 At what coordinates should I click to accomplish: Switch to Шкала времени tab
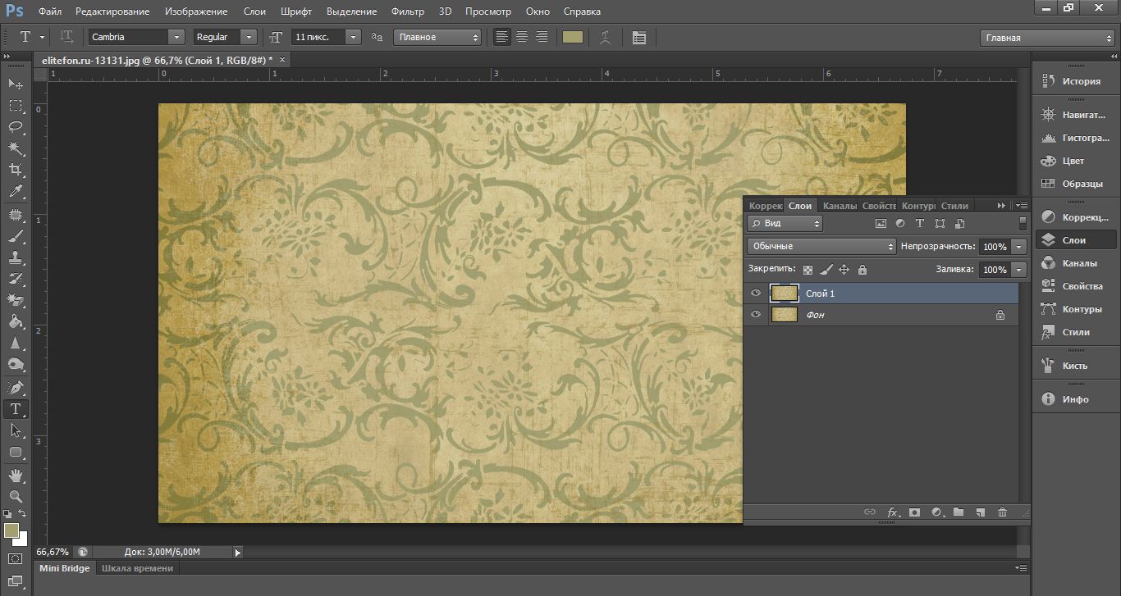click(x=137, y=568)
